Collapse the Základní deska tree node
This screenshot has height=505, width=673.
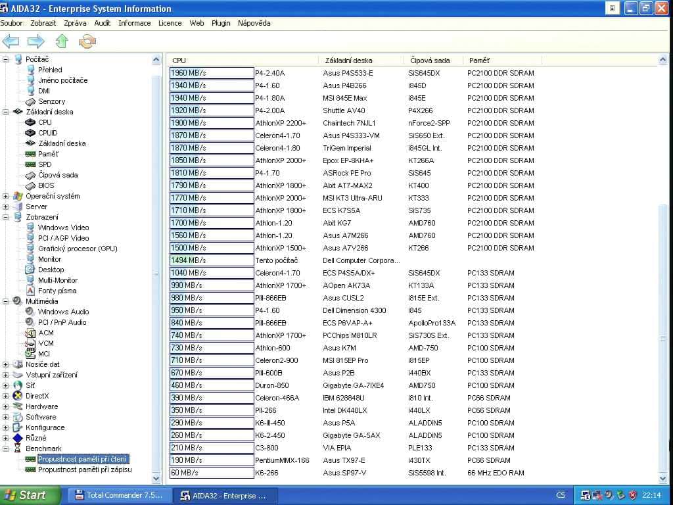pyautogui.click(x=5, y=112)
